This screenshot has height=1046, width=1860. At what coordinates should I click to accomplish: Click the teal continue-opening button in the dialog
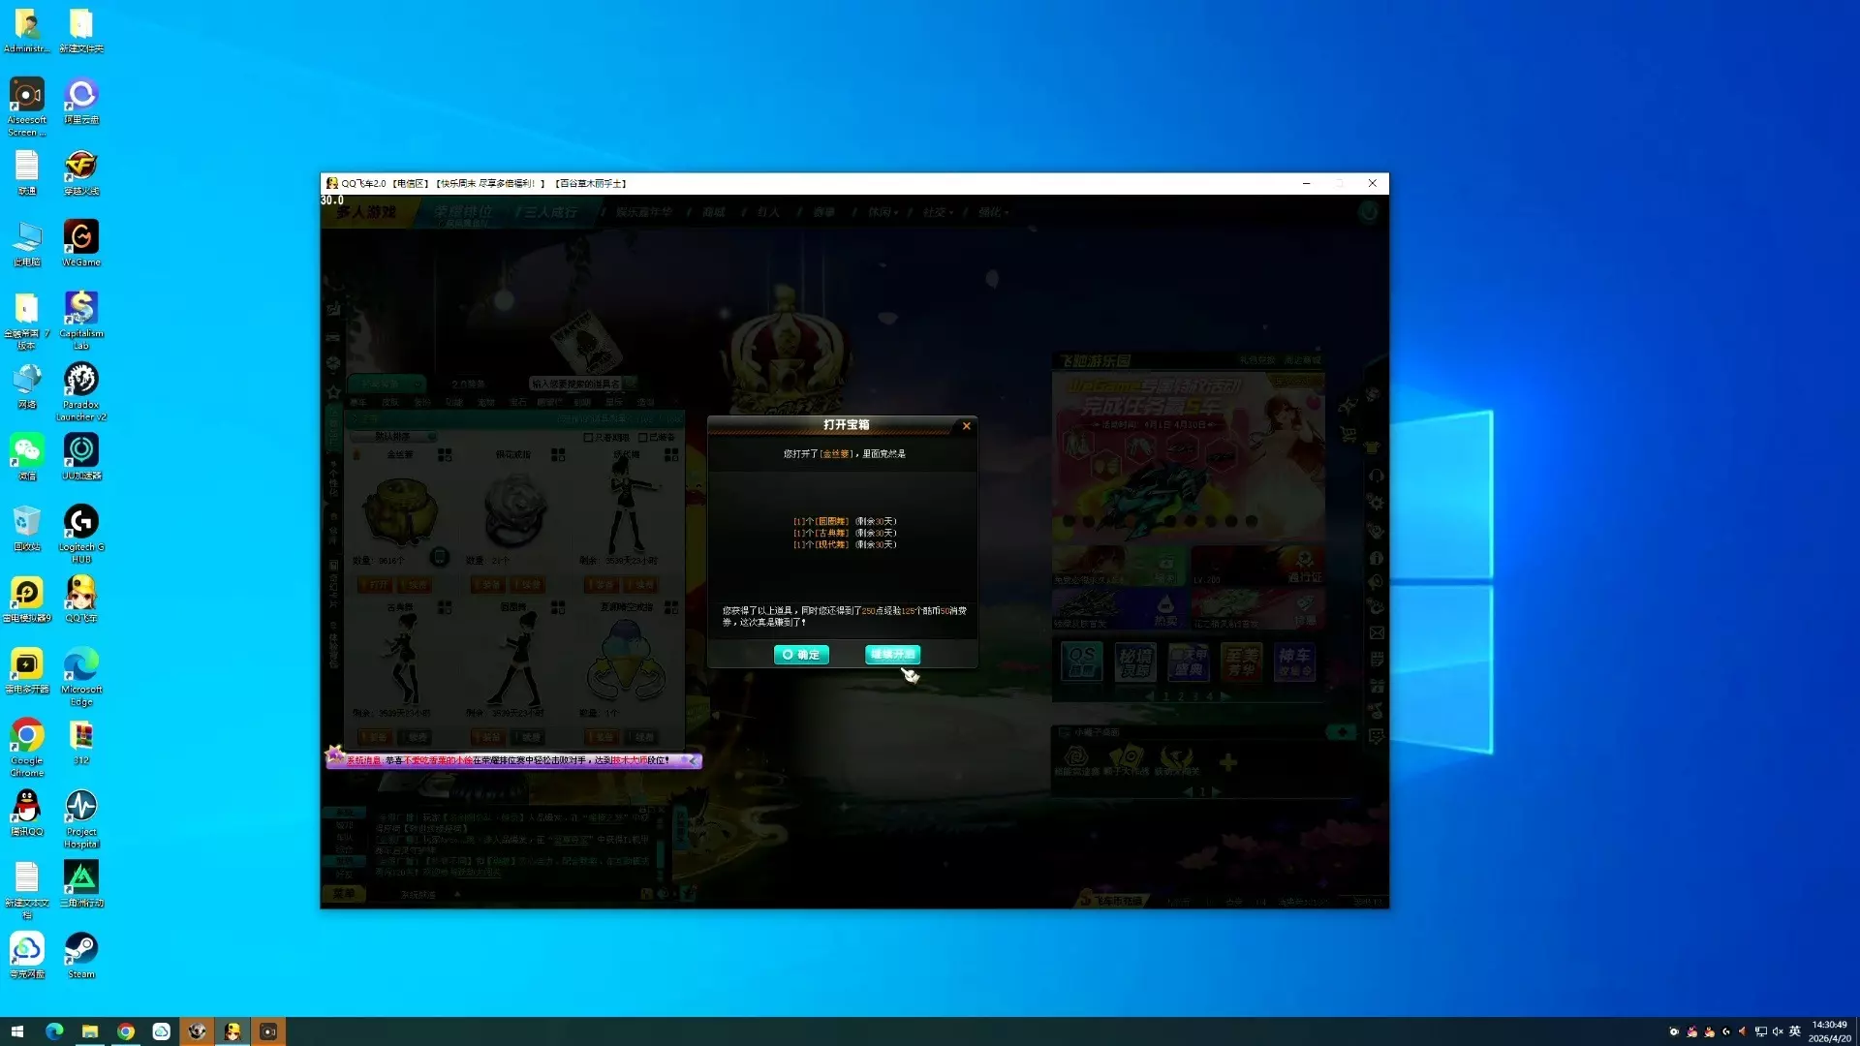tap(892, 655)
